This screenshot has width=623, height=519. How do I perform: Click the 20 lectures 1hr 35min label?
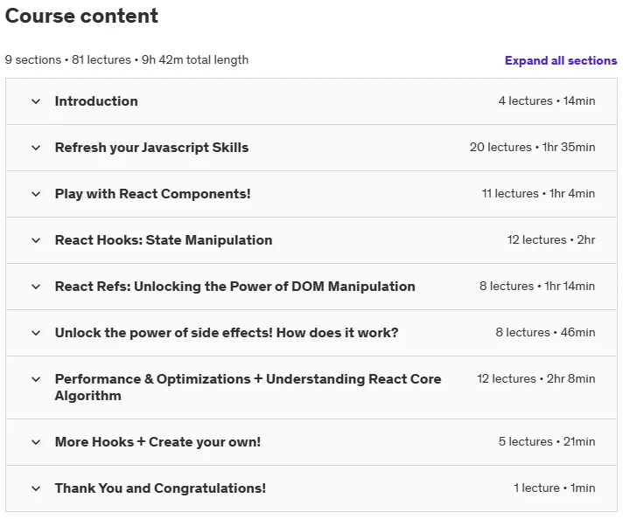pyautogui.click(x=532, y=147)
